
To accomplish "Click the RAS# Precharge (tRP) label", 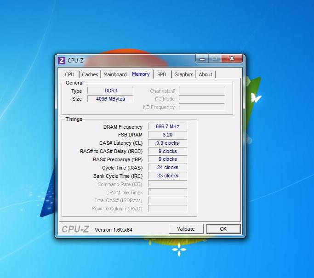I will [118, 159].
